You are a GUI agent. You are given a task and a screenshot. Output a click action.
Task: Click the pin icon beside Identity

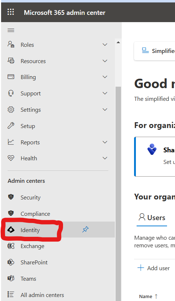[86, 230]
